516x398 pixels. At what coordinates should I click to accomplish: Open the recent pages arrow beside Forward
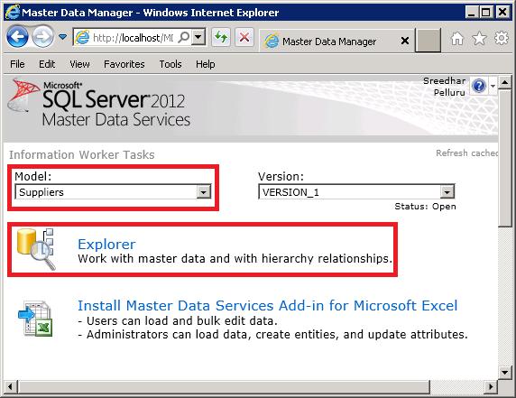[62, 36]
